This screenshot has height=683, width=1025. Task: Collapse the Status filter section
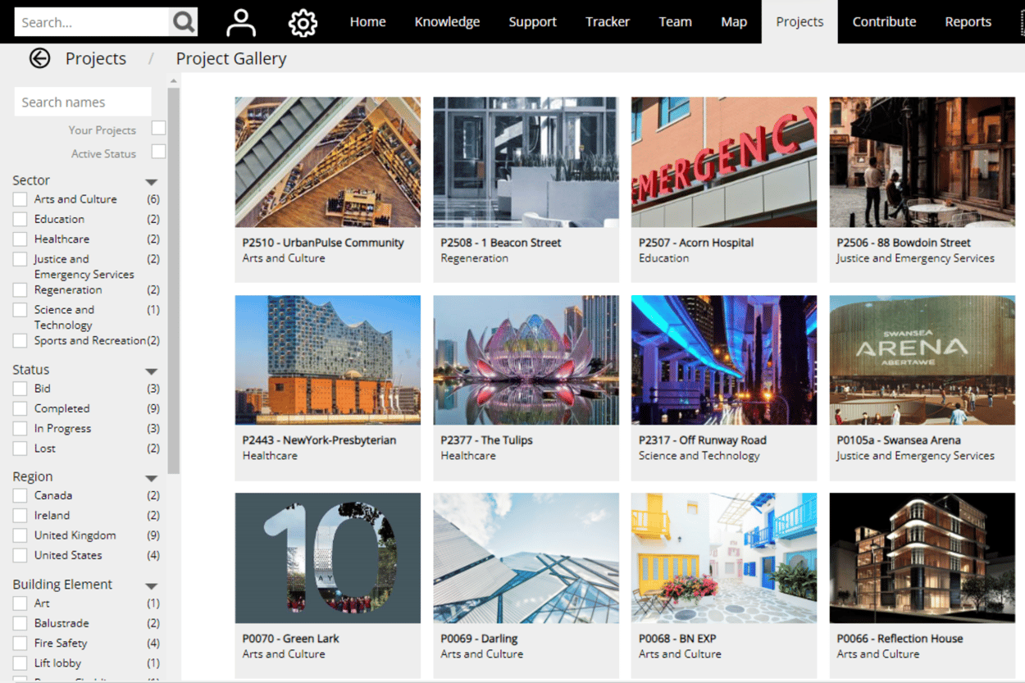[x=151, y=371]
